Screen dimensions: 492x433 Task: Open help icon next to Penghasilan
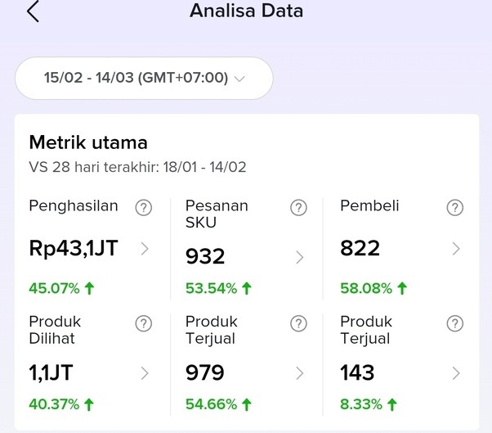tap(144, 208)
